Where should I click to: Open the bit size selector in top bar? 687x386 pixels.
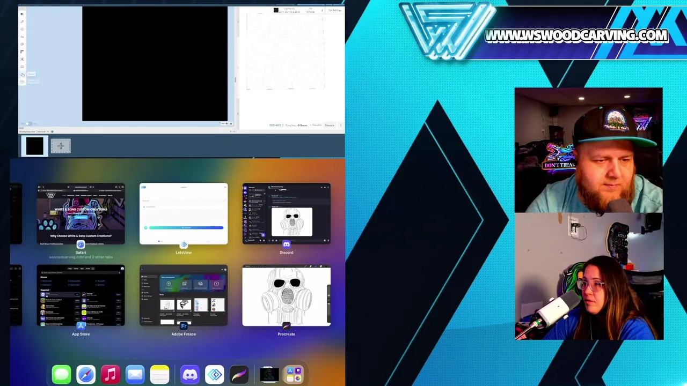click(311, 10)
